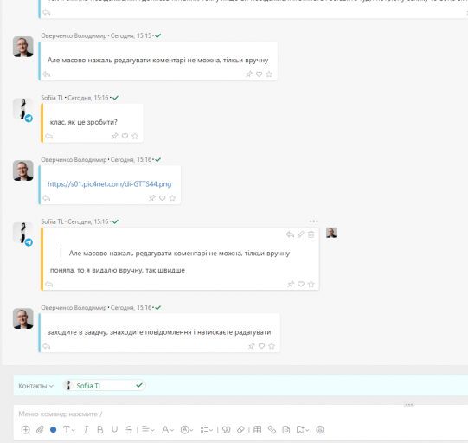Toggle the Sofiia TL recipient chip
The width and height of the screenshot is (468, 443).
pos(104,385)
